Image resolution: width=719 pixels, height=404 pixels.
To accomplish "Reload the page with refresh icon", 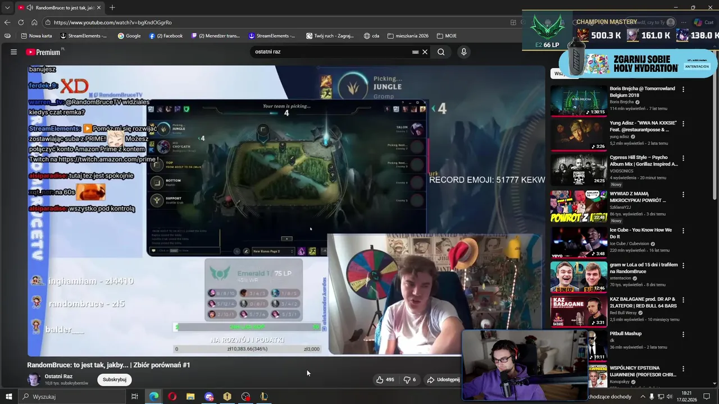I will [21, 22].
